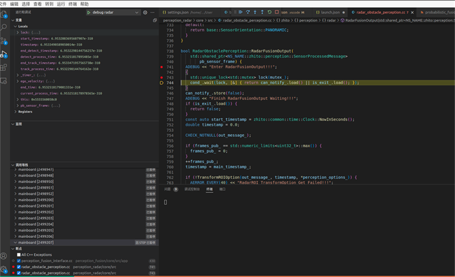Open launch.json via the debug gear icon
This screenshot has height=277, width=455.
(x=145, y=12)
